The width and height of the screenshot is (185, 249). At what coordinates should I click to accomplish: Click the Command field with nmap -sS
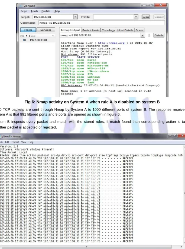click(102, 23)
